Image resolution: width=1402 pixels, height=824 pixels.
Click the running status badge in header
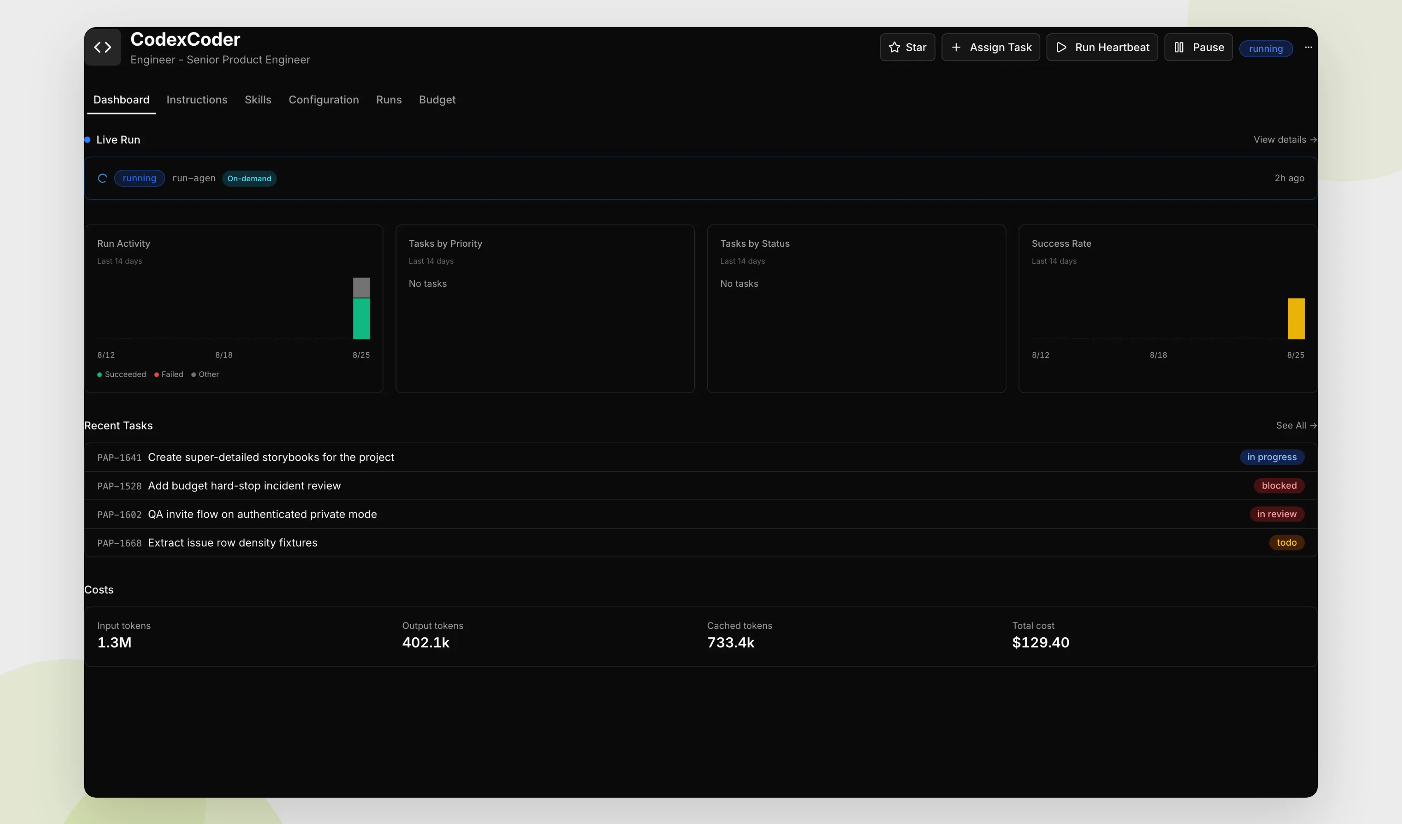(1266, 48)
